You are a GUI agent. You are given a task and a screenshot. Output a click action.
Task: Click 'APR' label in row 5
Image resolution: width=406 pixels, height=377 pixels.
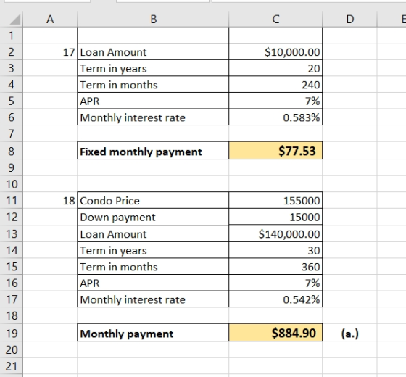click(x=90, y=101)
